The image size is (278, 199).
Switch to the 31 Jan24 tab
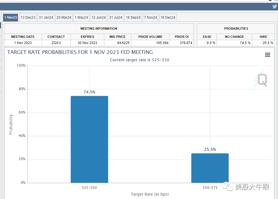pos(46,18)
